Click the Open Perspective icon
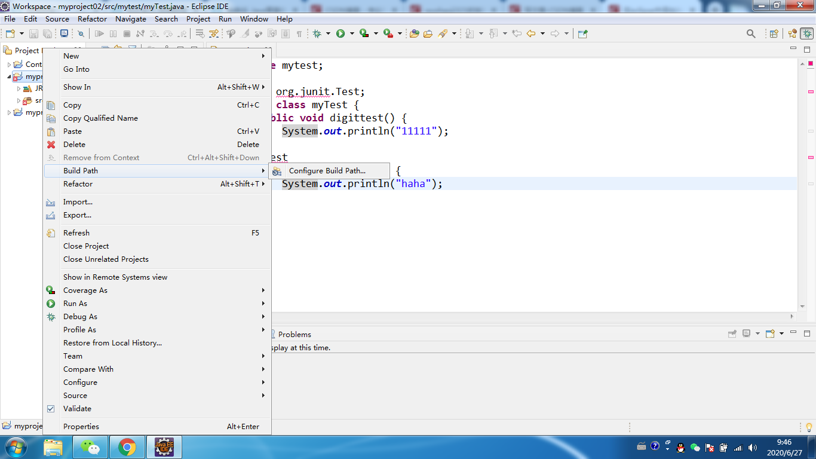The height and width of the screenshot is (459, 816). pyautogui.click(x=774, y=34)
